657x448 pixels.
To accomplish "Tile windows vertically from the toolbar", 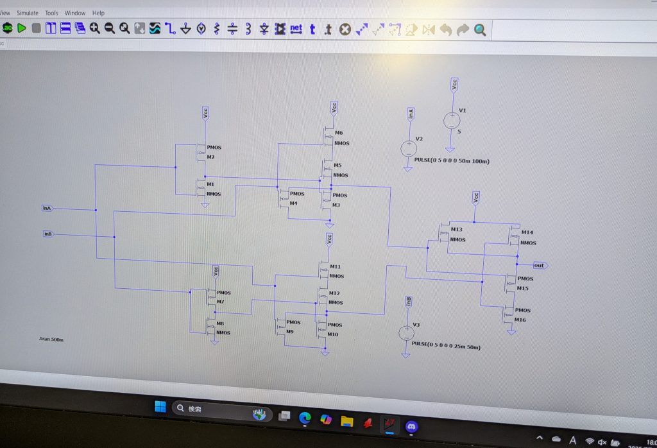I will click(51, 28).
